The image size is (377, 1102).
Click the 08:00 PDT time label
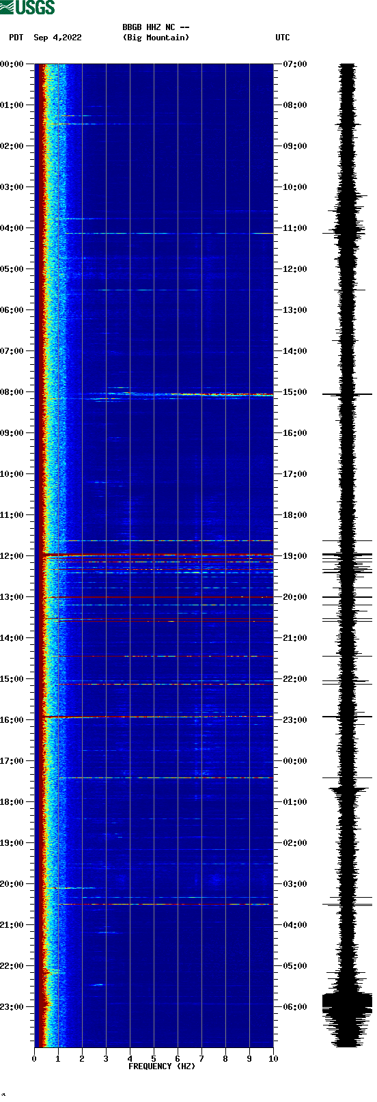pos(12,392)
